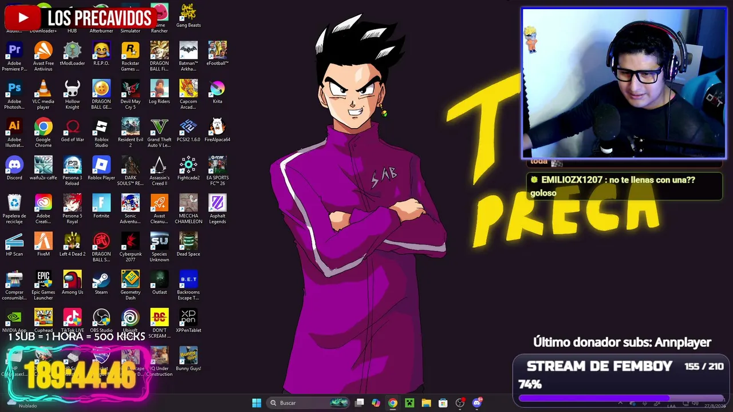Viewport: 733px width, 412px height.
Task: Select the Papelera de reciclaje icon
Action: [14, 209]
